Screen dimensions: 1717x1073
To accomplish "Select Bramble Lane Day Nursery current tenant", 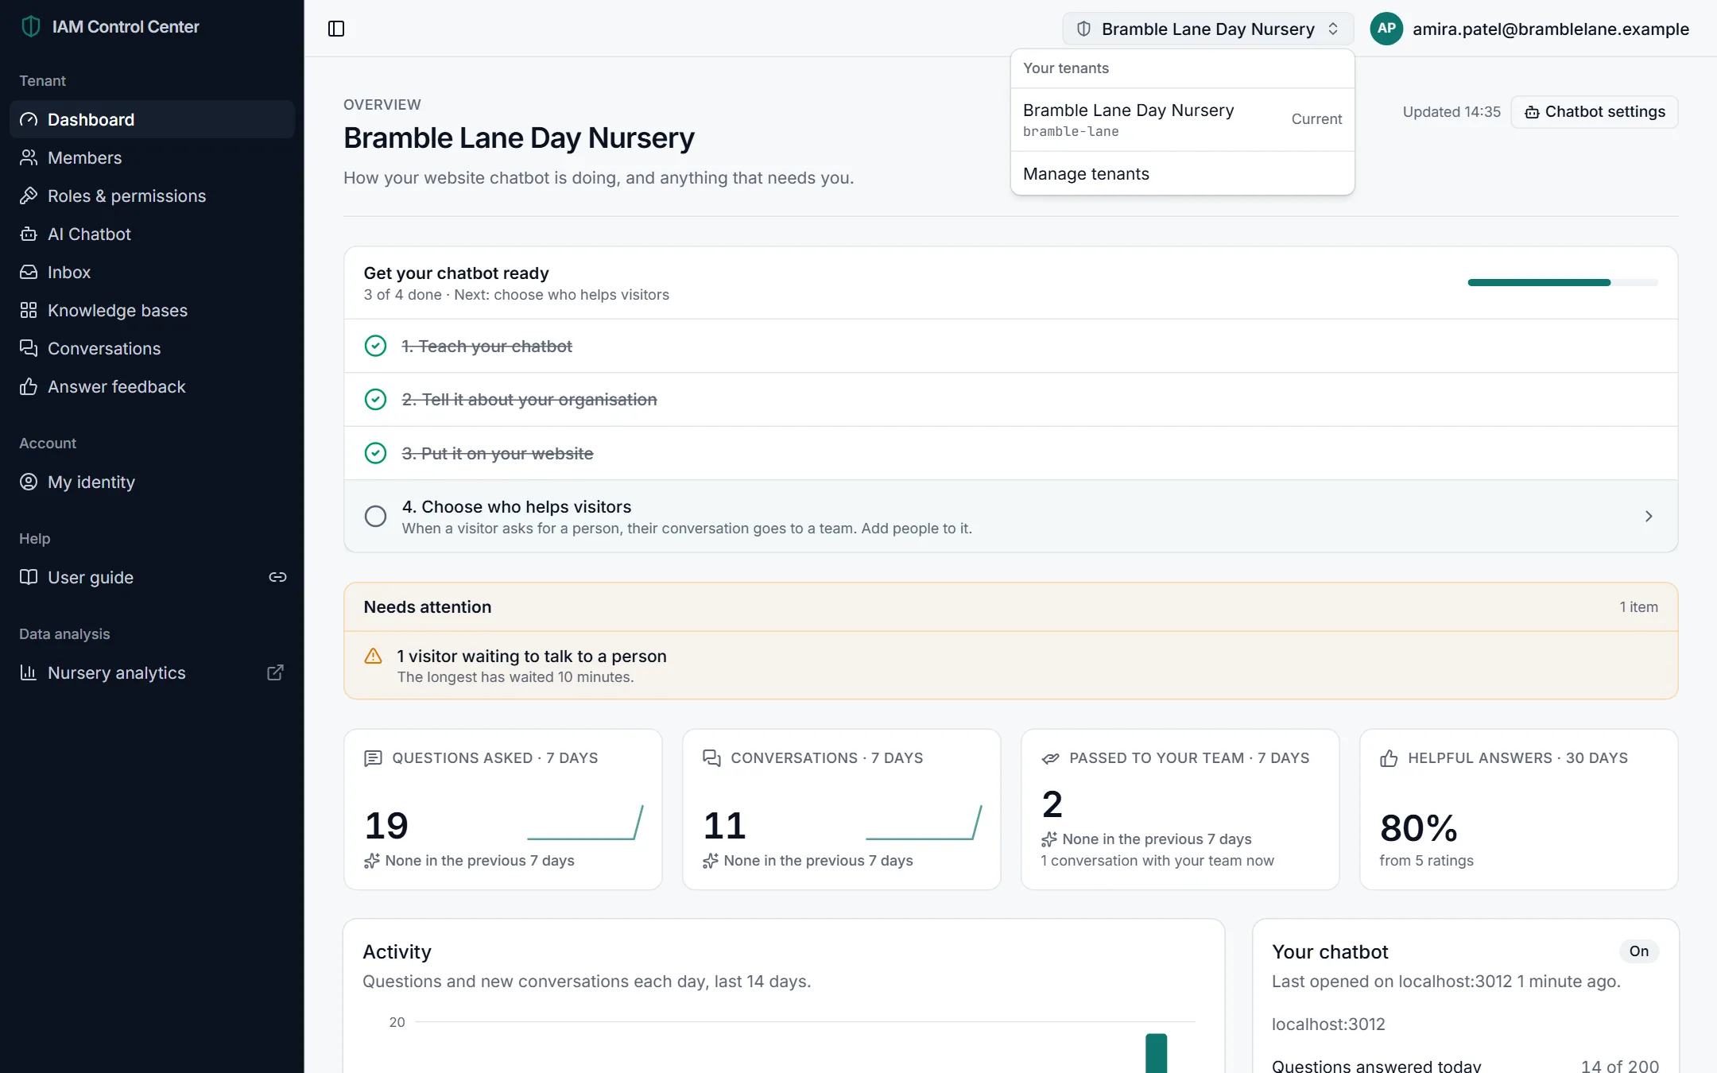I will pyautogui.click(x=1183, y=119).
